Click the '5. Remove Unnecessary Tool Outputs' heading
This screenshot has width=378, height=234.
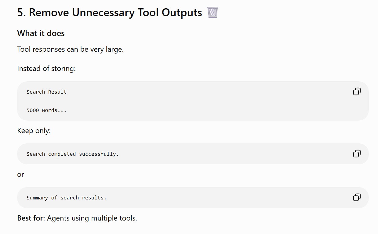click(110, 13)
